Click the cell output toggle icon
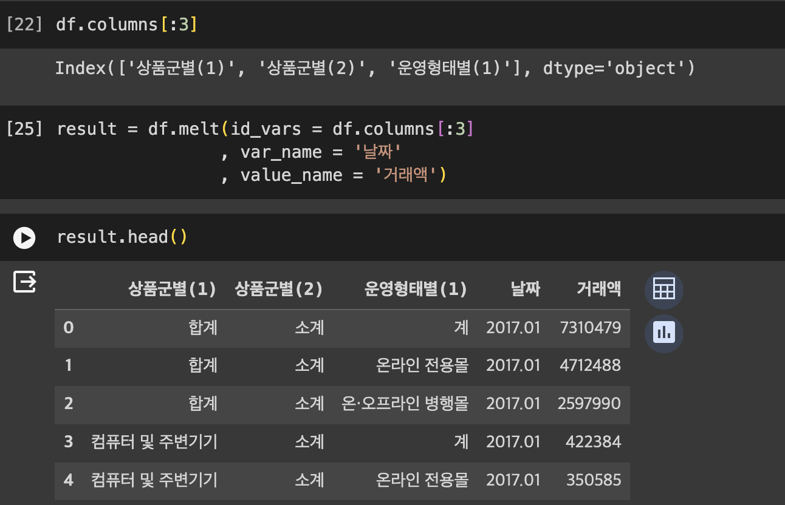 point(25,282)
